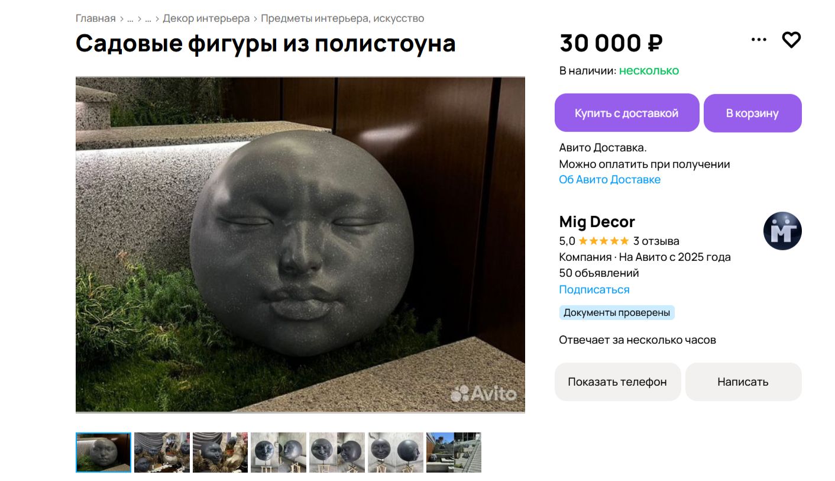This screenshot has width=835, height=481.
Task: Click the Mig Decor seller name
Action: point(597,222)
